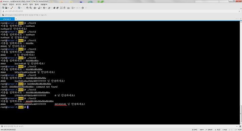Click the Find magnifier icon
The width and height of the screenshot is (242, 131).
pos(31,8)
